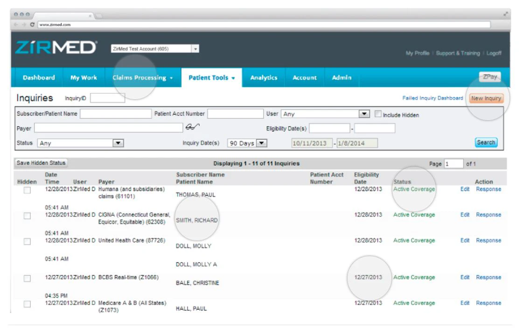This screenshot has height=334, width=530.
Task: Click the 10/11/2013 inquiry date field
Action: [x=312, y=143]
